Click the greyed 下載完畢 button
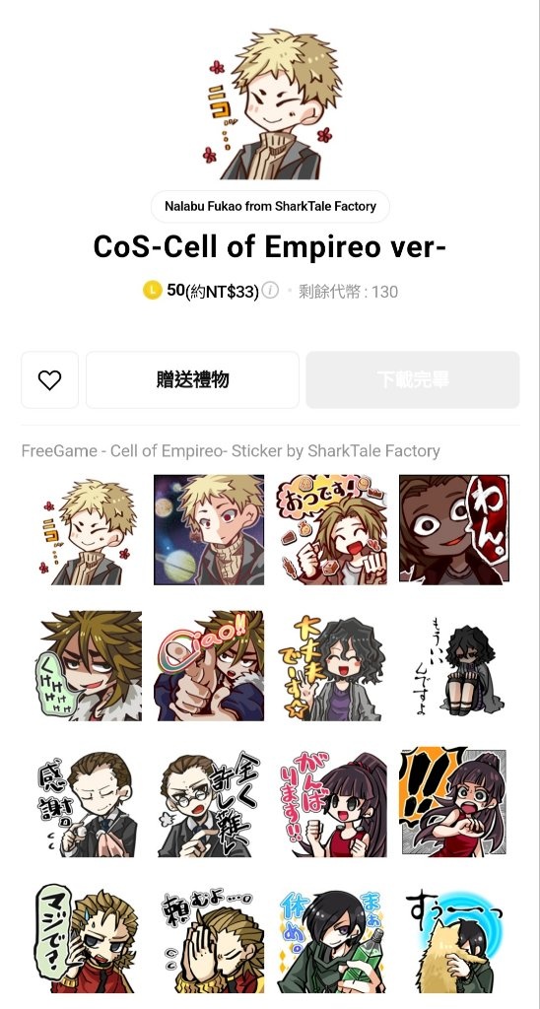Image resolution: width=540 pixels, height=1009 pixels. [413, 379]
